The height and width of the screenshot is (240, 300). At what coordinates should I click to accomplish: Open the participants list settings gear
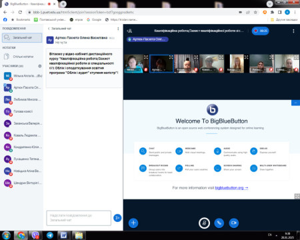coord(40,66)
